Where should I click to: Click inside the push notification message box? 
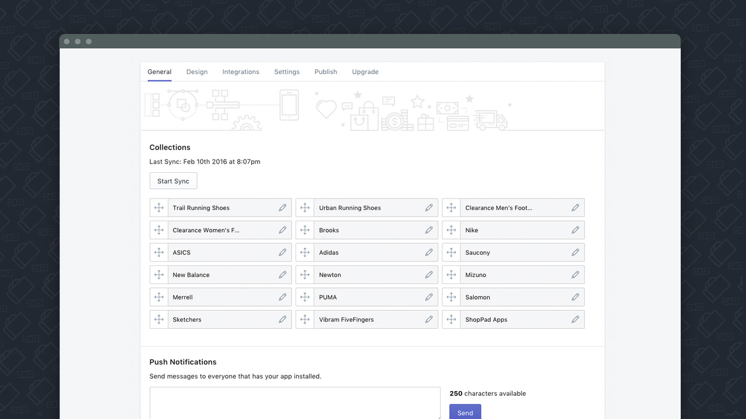click(294, 404)
